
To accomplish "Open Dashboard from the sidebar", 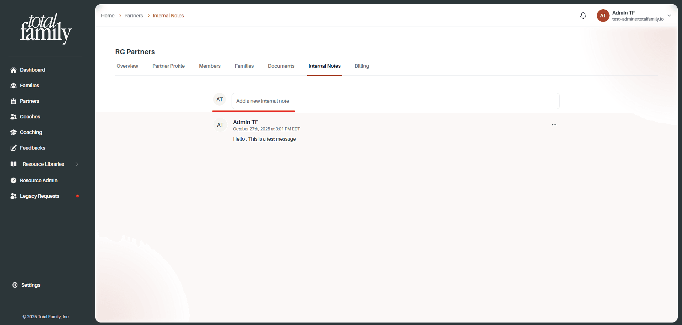I will [x=33, y=70].
